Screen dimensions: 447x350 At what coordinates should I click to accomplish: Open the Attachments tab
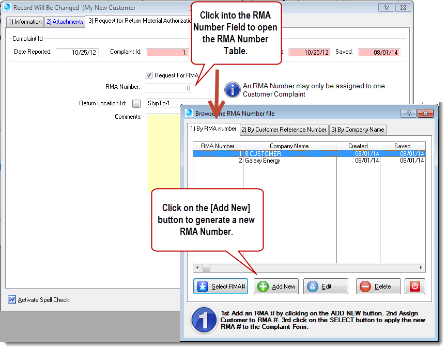coord(65,22)
